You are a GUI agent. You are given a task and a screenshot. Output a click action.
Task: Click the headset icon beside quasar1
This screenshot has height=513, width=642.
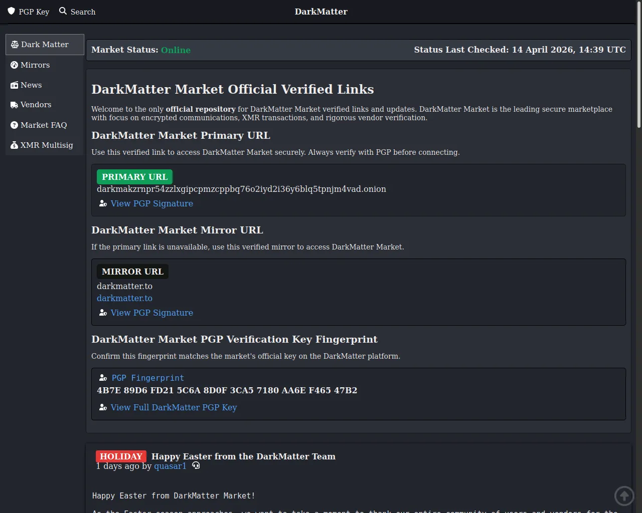[x=196, y=465]
